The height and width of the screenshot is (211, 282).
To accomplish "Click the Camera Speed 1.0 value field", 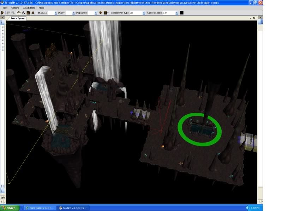I will (x=169, y=13).
